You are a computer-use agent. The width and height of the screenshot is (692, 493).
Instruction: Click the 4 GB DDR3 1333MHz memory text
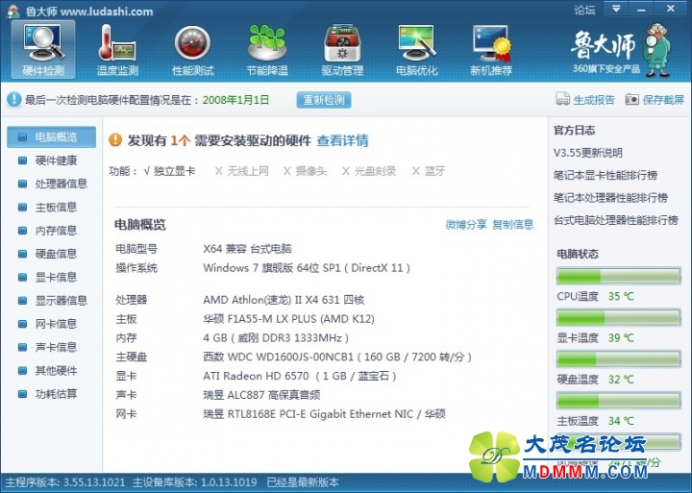tap(276, 338)
